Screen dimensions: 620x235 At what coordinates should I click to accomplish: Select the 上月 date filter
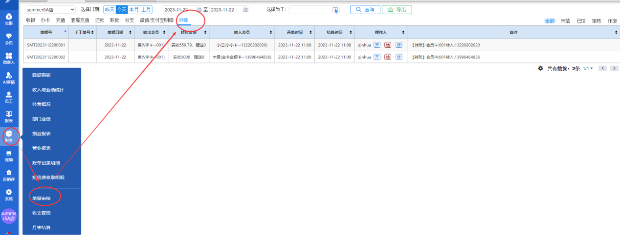146,9
